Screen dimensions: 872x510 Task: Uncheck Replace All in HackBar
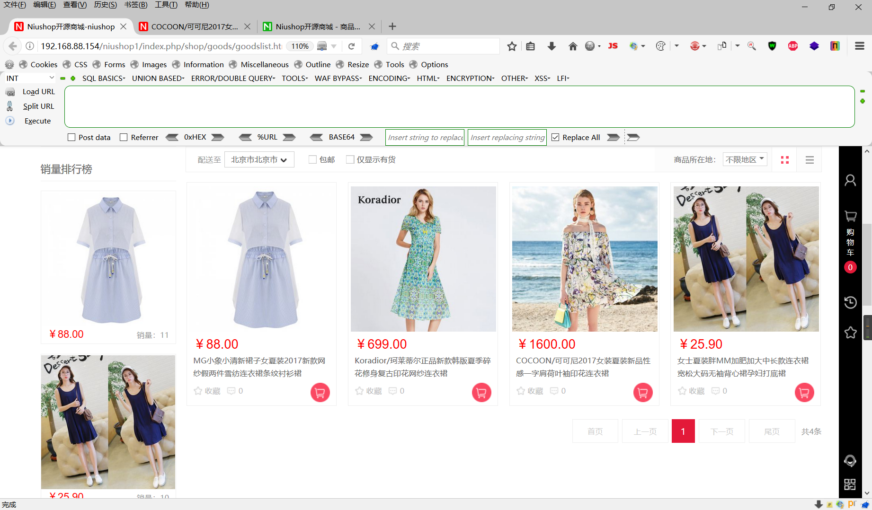(x=555, y=137)
